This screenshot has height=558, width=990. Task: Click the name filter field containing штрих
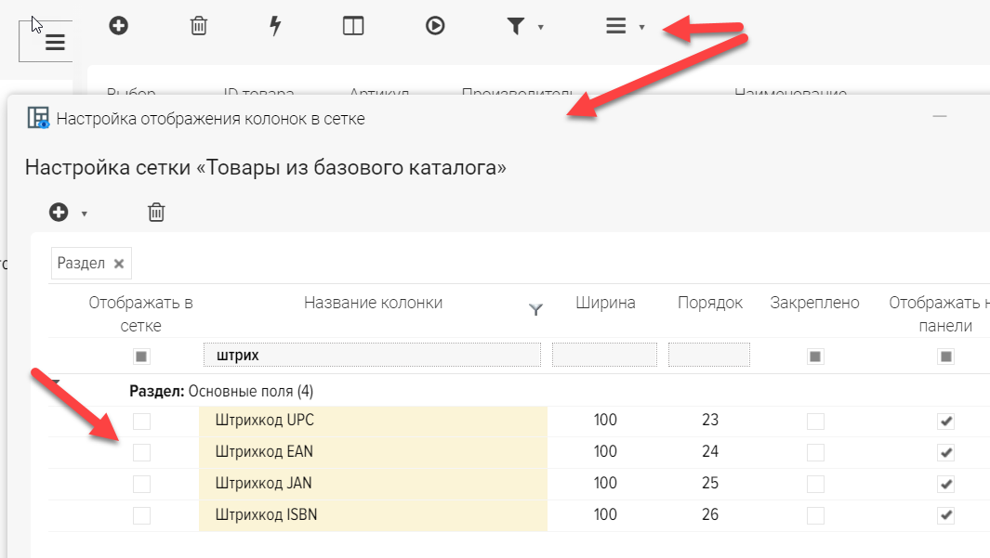tap(372, 355)
